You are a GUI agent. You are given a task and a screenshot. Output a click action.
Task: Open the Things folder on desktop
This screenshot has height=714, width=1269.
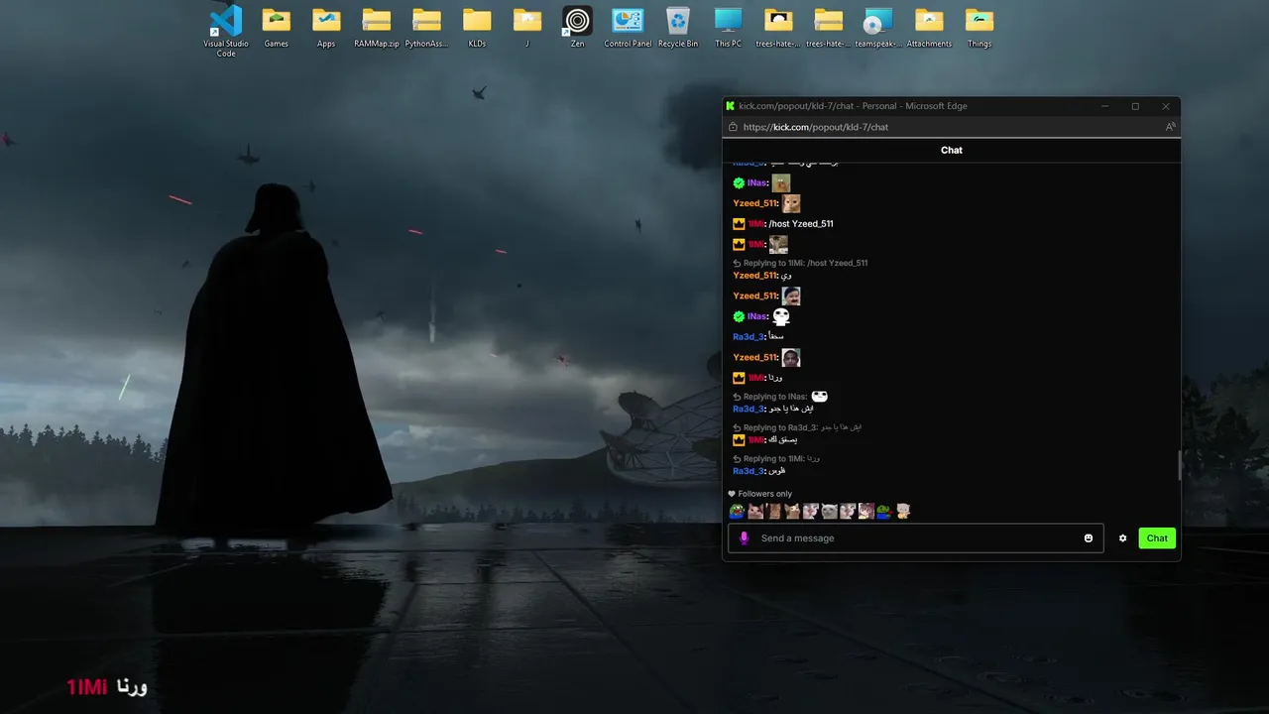[x=980, y=28]
